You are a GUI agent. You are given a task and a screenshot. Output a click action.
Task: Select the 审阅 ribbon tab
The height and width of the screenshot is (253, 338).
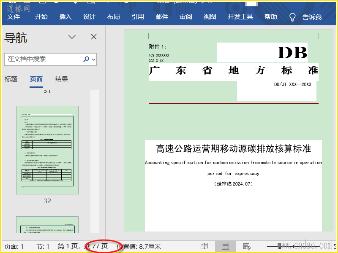[186, 16]
